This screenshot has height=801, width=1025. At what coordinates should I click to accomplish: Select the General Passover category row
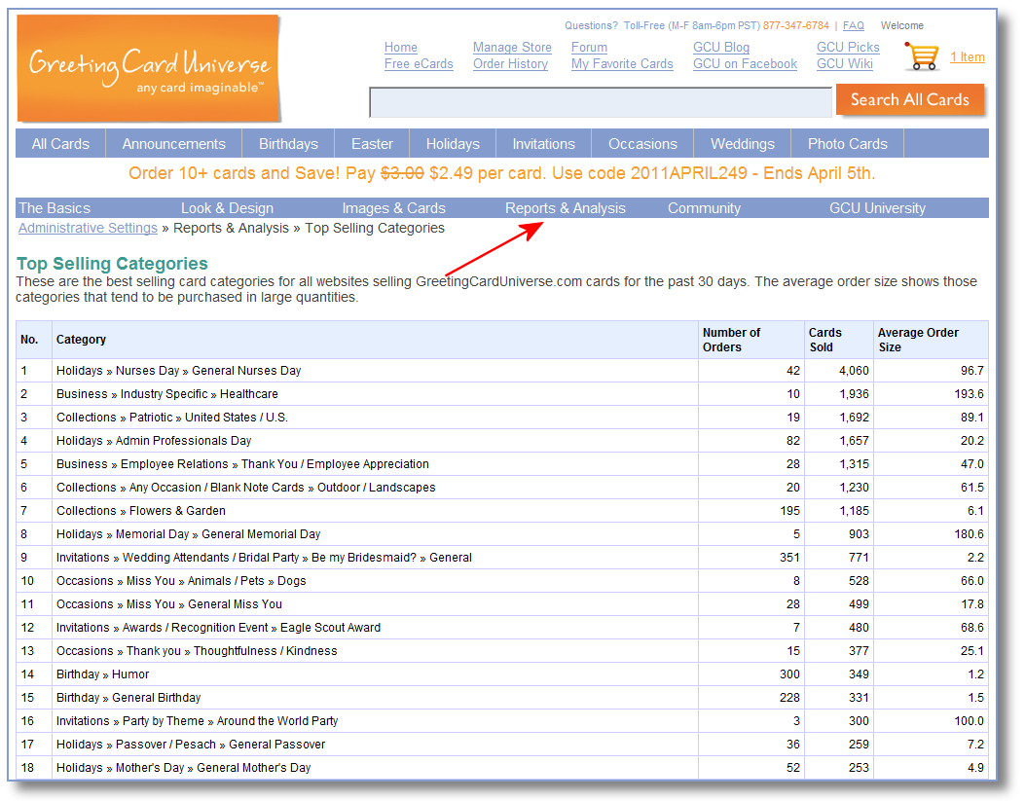[x=502, y=745]
